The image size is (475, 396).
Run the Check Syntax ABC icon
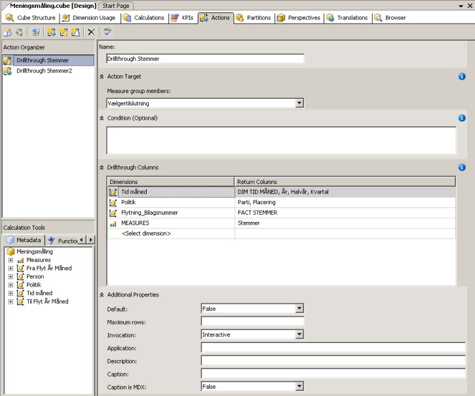coord(107,31)
